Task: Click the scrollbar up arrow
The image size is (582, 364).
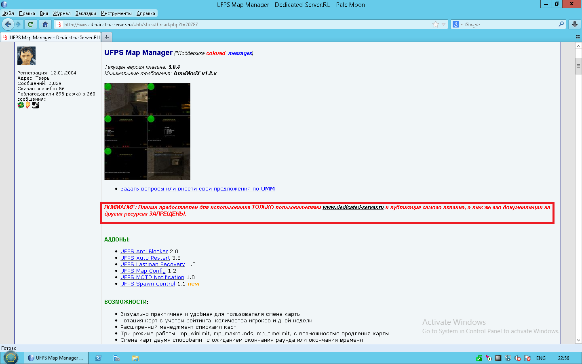Action: [x=578, y=46]
